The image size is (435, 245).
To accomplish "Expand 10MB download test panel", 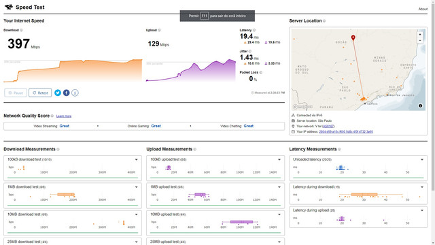I will click(136, 214).
